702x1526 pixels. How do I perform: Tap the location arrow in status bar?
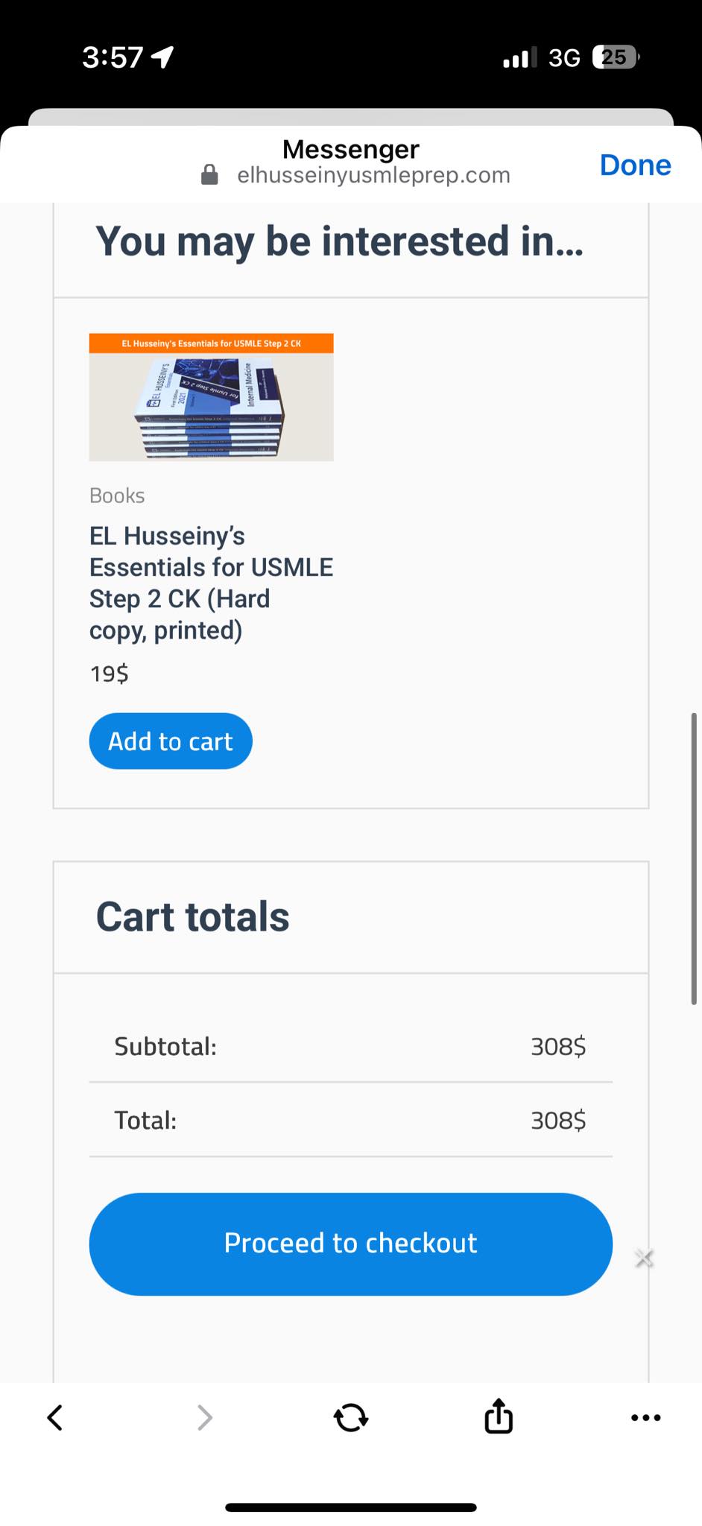162,57
